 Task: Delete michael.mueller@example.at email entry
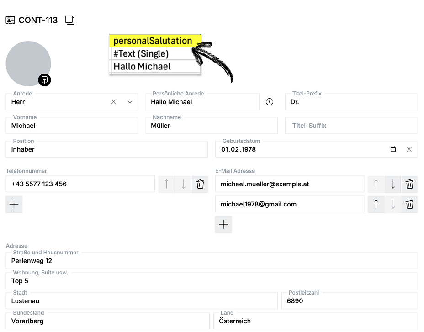pyautogui.click(x=409, y=184)
